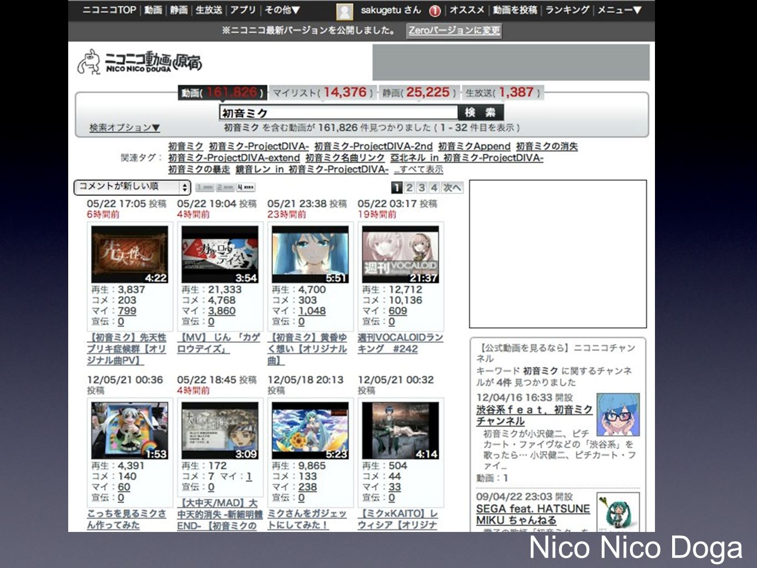Expand 検索オプション search options

(x=125, y=128)
